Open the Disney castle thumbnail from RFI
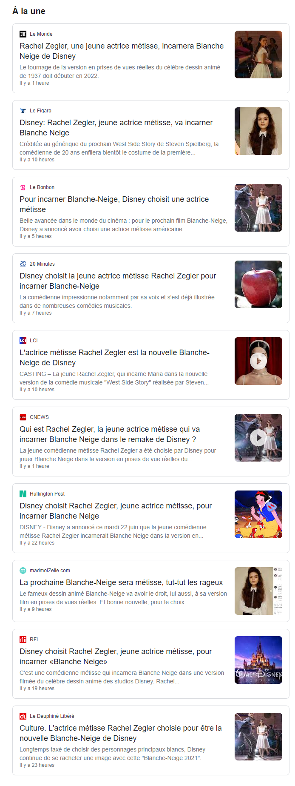 pos(258,660)
